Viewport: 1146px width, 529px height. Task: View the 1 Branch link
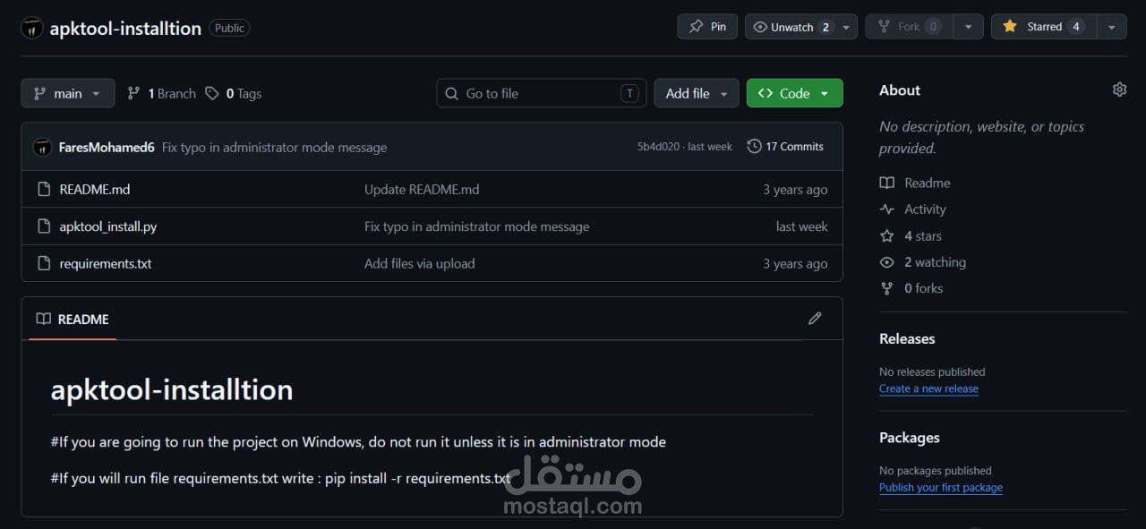point(161,93)
